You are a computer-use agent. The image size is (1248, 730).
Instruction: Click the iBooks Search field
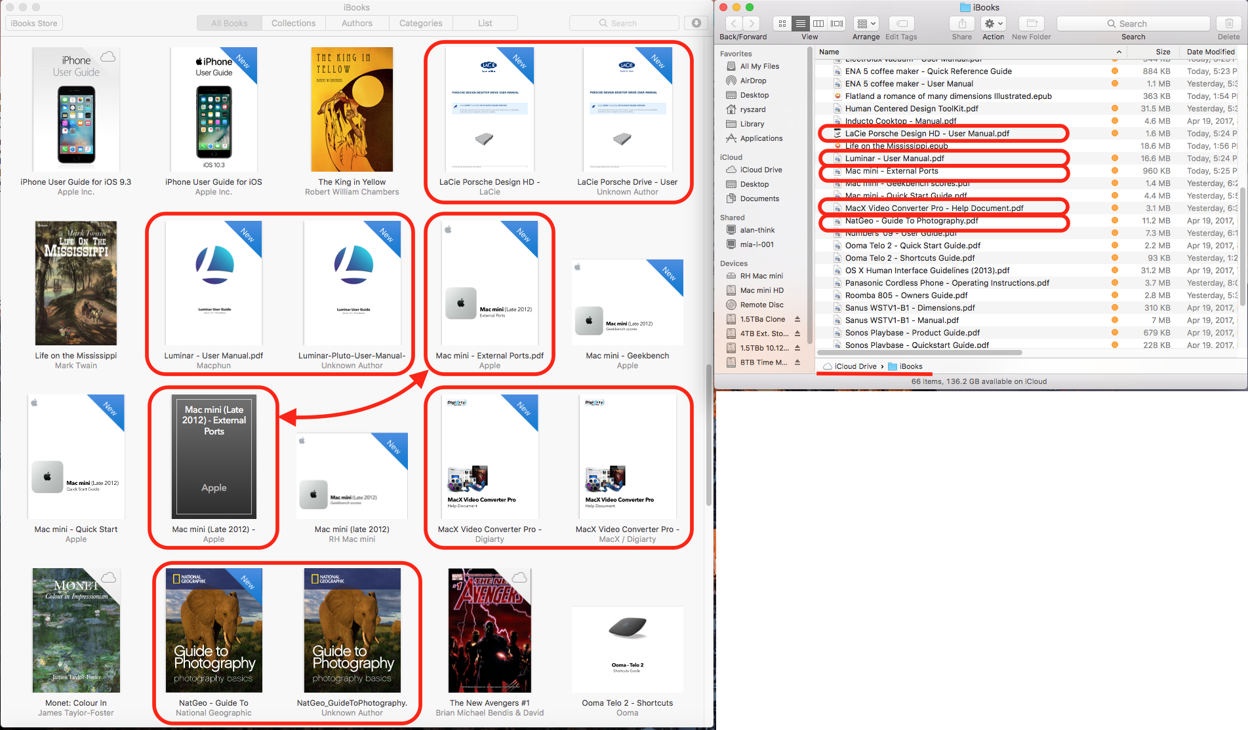coord(624,23)
